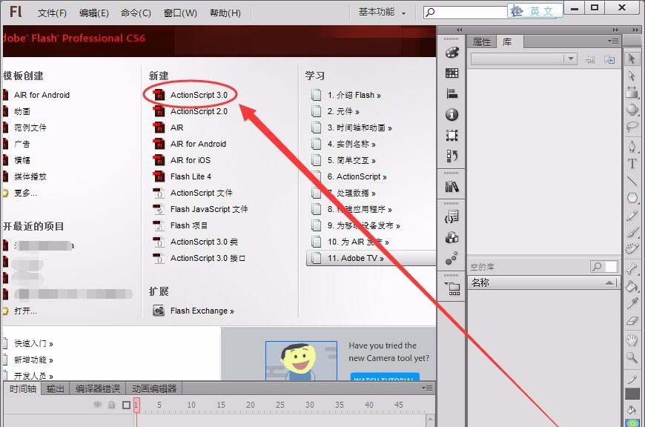Select the 3D Rotation tool
Viewport: 645px width, 427px height.
(632, 110)
